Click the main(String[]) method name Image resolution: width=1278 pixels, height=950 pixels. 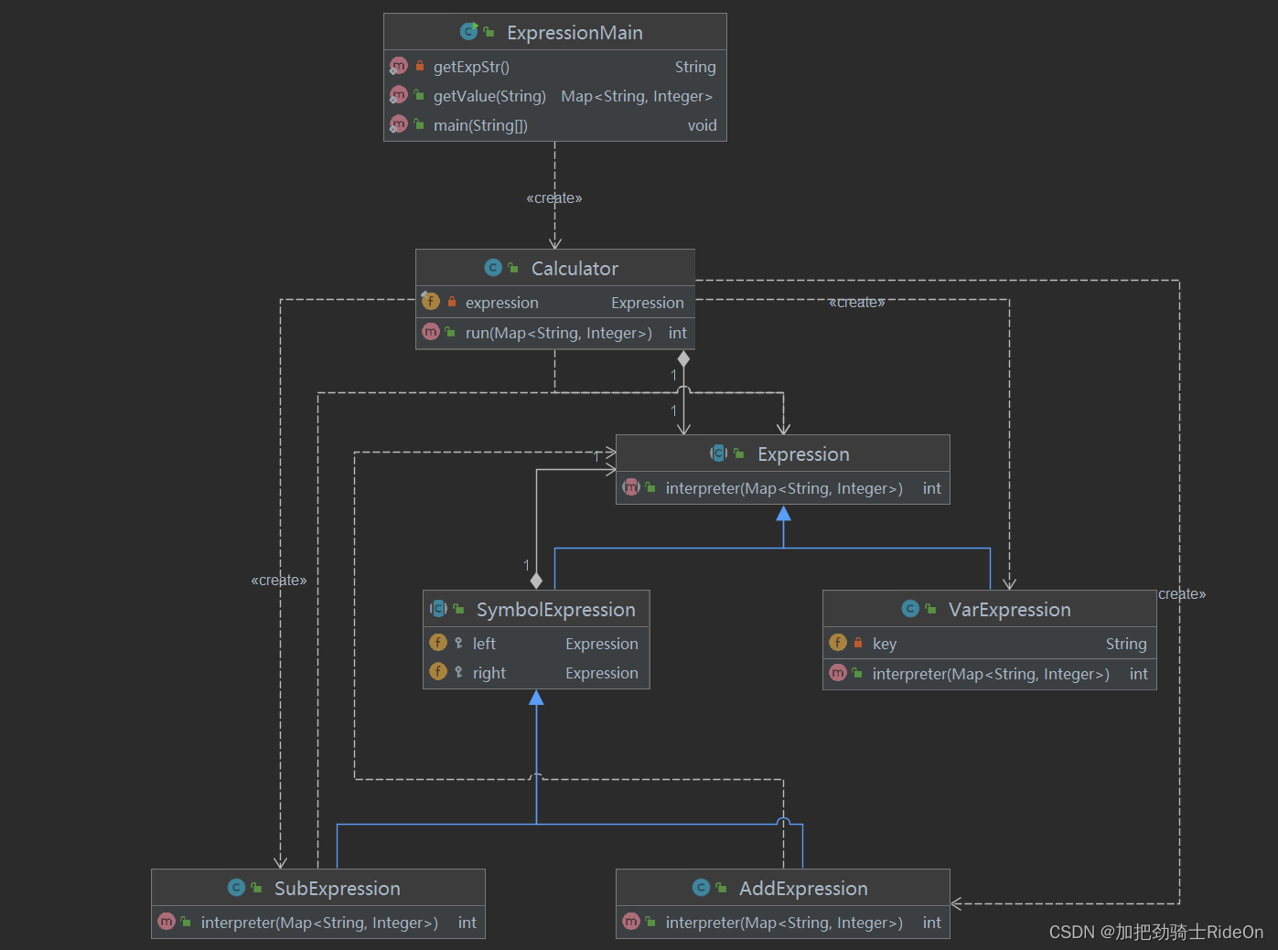[x=480, y=125]
